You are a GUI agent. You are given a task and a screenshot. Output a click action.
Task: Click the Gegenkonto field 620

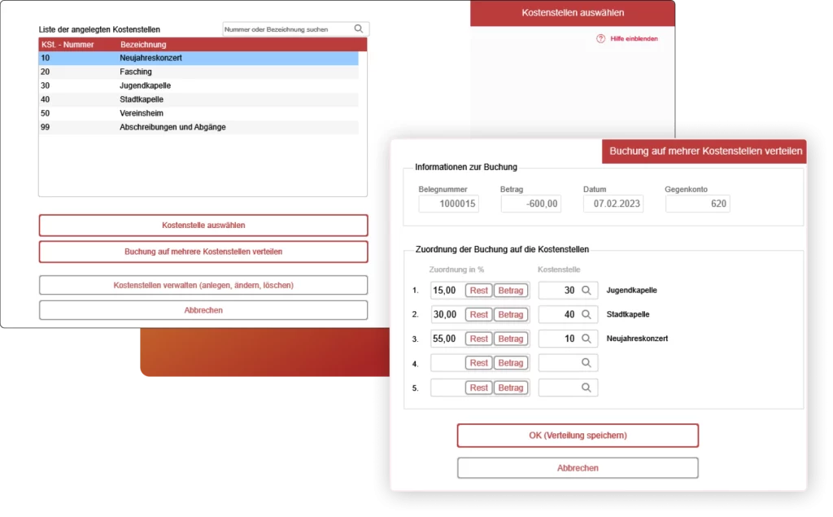tap(697, 204)
